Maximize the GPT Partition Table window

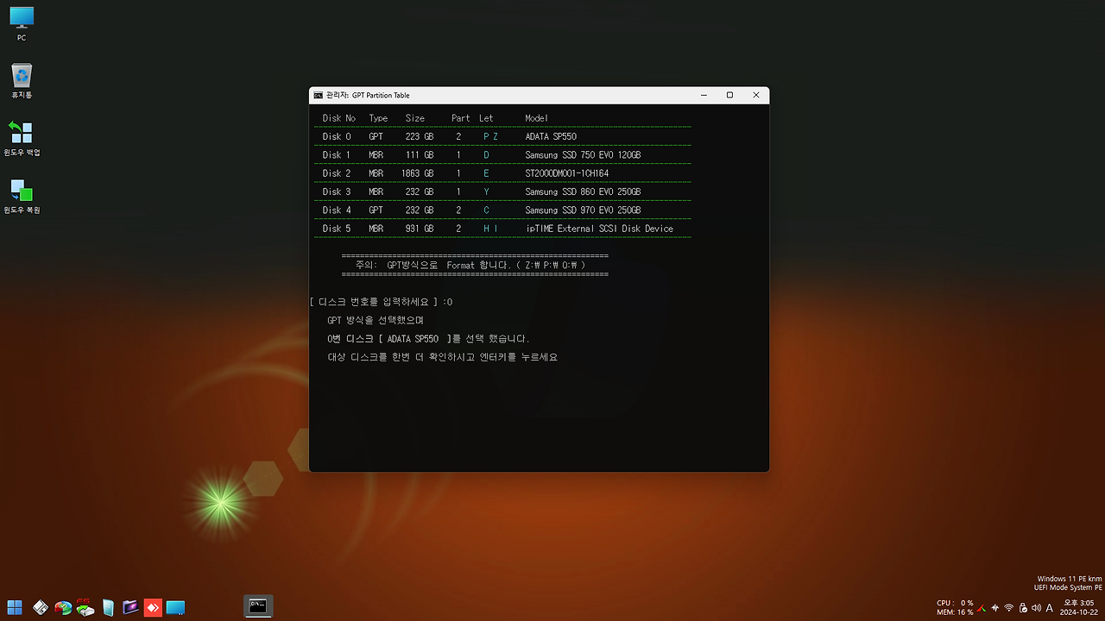click(x=729, y=95)
